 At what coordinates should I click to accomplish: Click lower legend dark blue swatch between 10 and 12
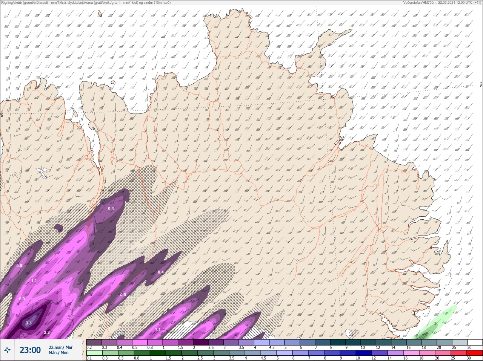point(364,353)
